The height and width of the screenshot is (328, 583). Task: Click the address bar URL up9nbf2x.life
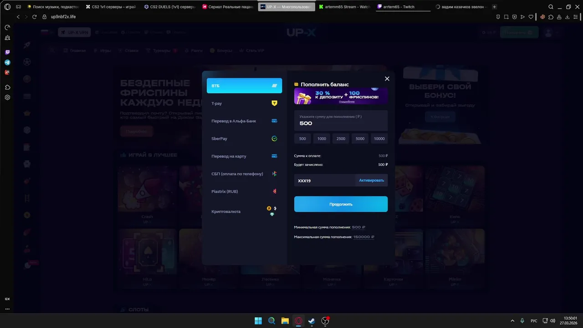click(x=63, y=17)
